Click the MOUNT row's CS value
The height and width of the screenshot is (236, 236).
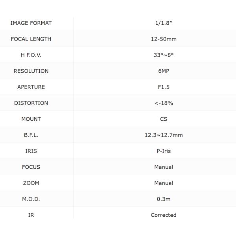(x=164, y=119)
